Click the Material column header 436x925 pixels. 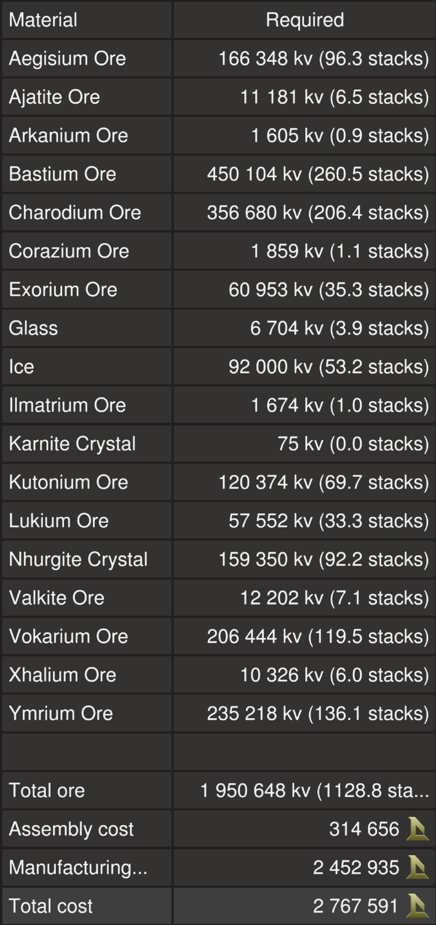[44, 20]
